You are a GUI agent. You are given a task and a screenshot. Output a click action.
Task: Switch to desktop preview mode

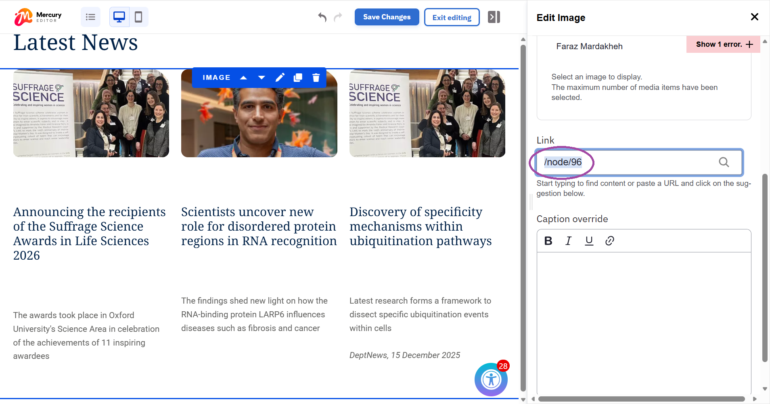coord(119,17)
